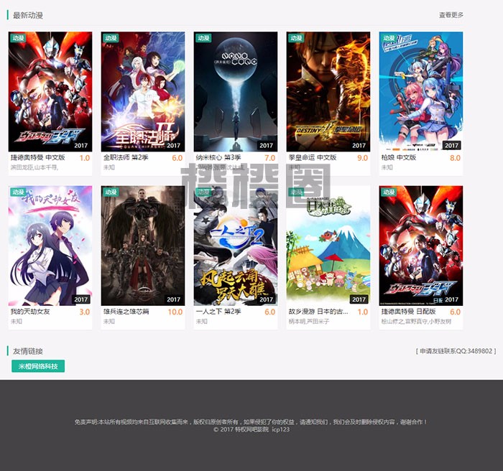This screenshot has width=503, height=471.
Task: Open 枪娘 中文版 poster thumbnail
Action: [421, 92]
